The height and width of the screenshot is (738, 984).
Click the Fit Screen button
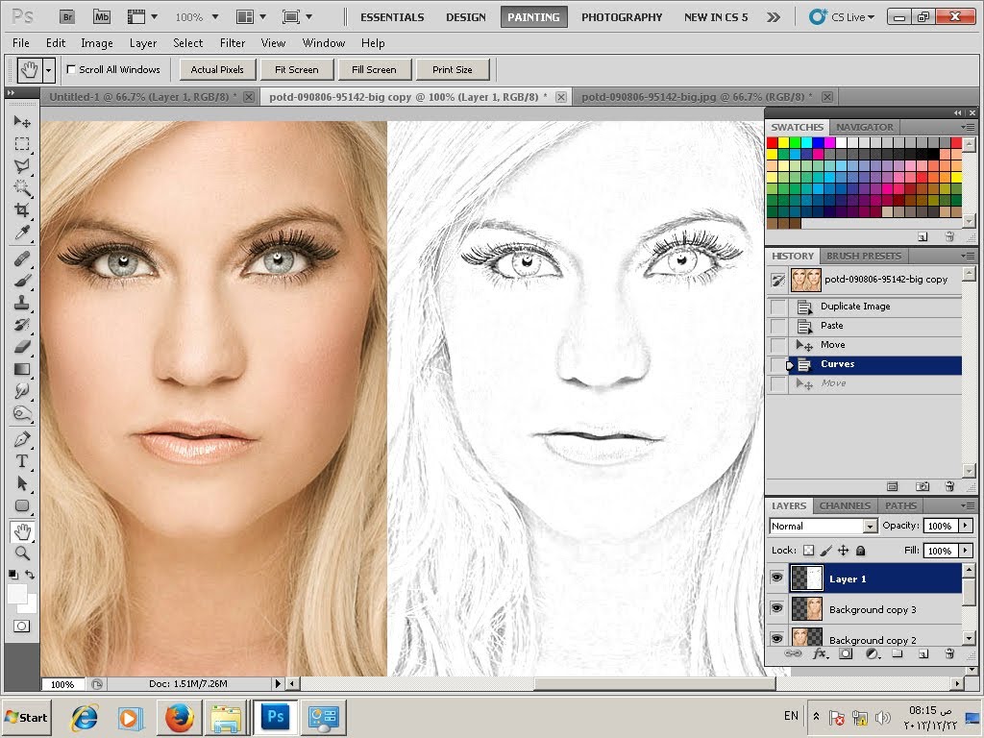[296, 69]
